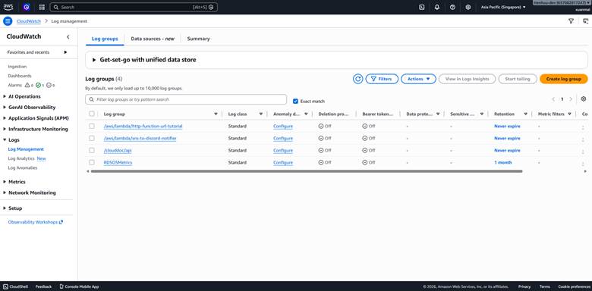Switch to the Summary tab
Screen dimensions: 592x291
pyautogui.click(x=198, y=39)
